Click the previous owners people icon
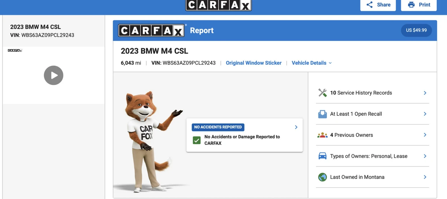Viewport: 447px width, 199px height. pos(322,135)
